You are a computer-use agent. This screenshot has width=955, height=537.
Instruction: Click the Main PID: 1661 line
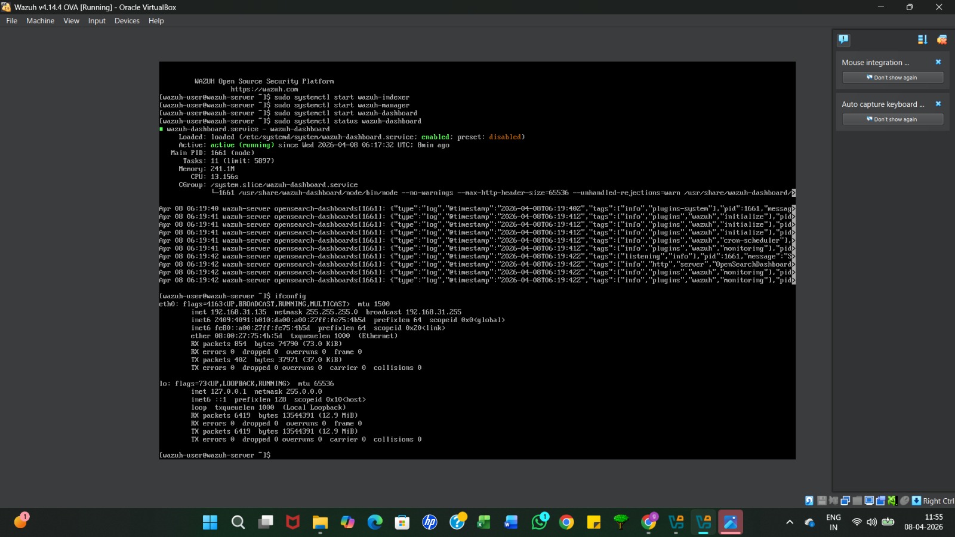click(x=212, y=153)
